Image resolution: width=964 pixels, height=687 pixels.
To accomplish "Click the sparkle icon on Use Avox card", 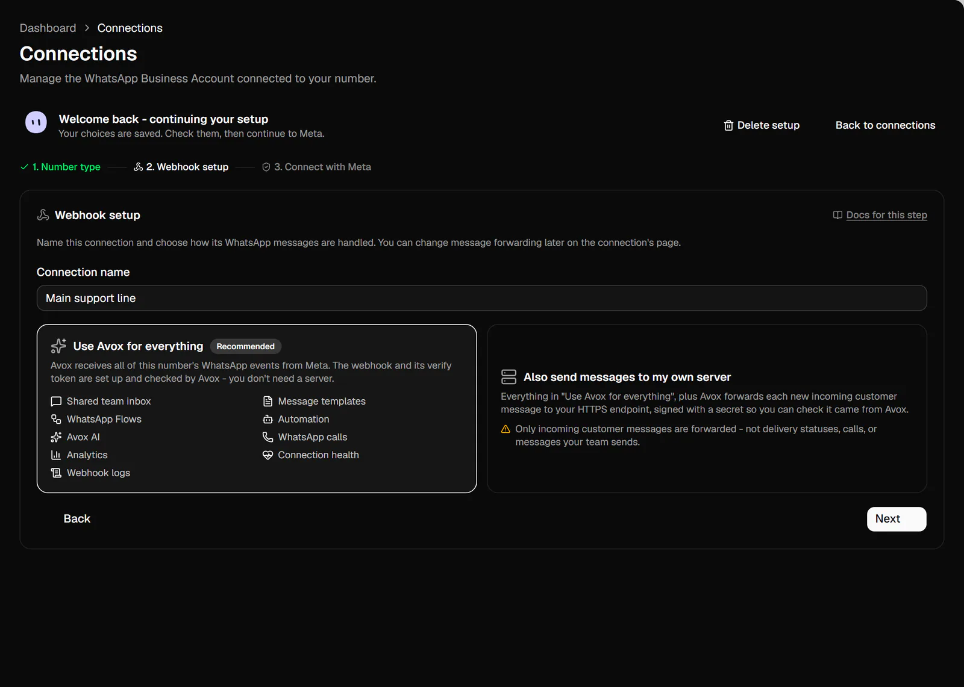I will pyautogui.click(x=58, y=346).
